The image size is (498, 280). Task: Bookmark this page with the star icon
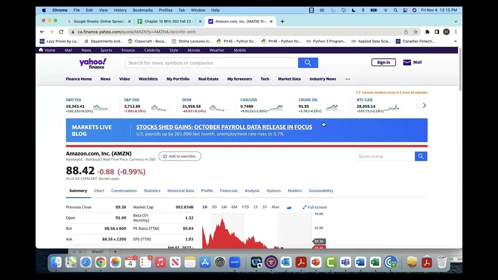(x=416, y=32)
